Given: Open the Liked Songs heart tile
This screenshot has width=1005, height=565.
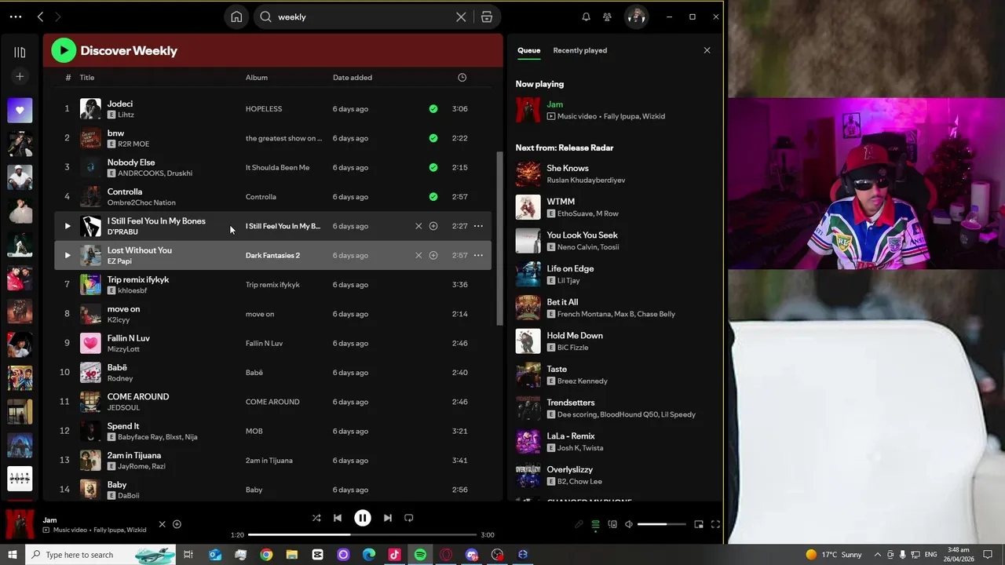Looking at the screenshot, I should [x=20, y=111].
